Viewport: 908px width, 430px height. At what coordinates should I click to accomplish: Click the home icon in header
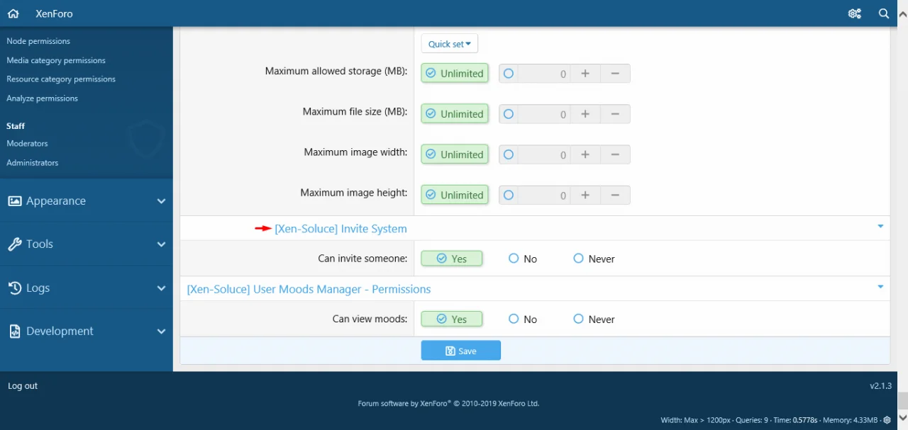[13, 13]
